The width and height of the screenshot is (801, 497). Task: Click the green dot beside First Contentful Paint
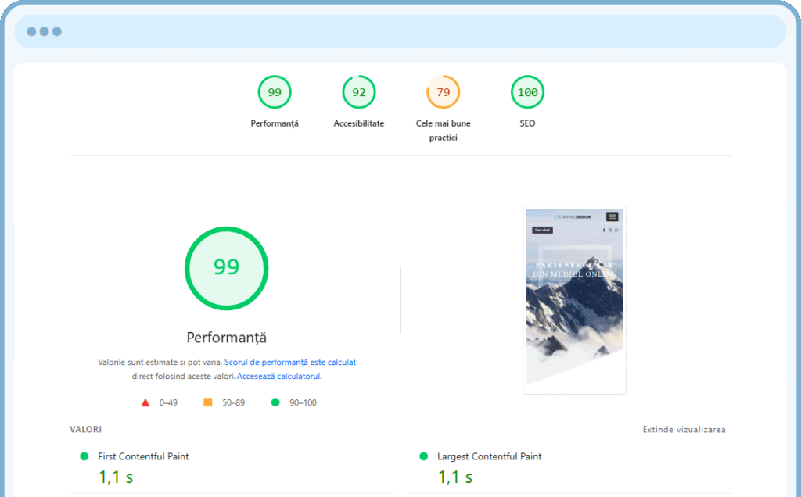pos(84,456)
